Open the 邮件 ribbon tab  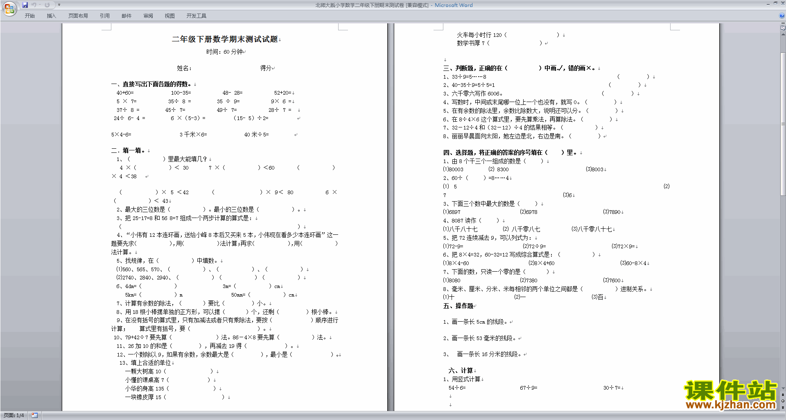[126, 16]
